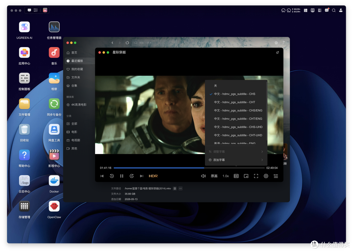Screen dimensions: 353x252
Task: Pin the player window on top
Action: [277, 52]
